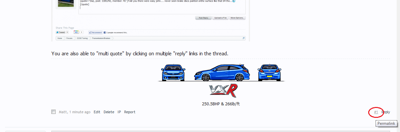Report this post
400x132 pixels.
point(130,112)
